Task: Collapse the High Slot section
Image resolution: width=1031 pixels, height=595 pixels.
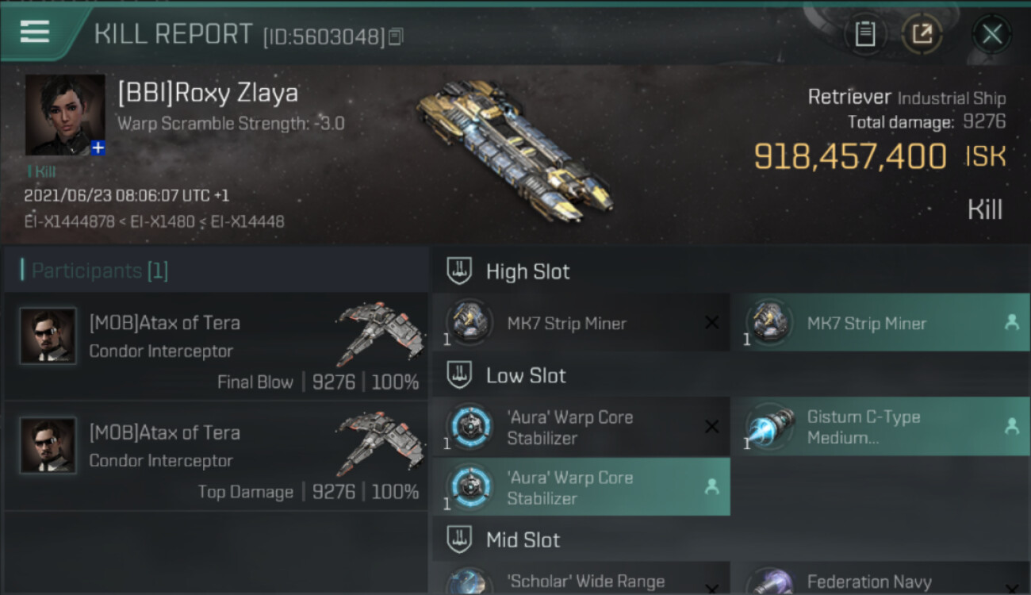Action: [x=459, y=271]
